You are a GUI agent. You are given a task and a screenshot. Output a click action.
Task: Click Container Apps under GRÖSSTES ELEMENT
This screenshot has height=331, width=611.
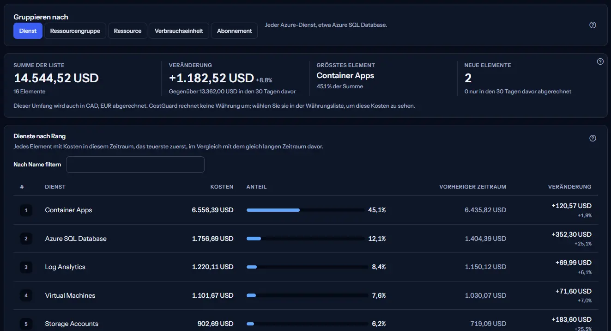click(x=345, y=76)
